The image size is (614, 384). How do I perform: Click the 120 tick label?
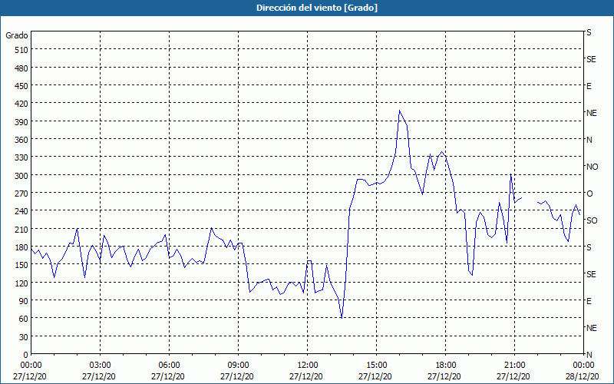21,283
